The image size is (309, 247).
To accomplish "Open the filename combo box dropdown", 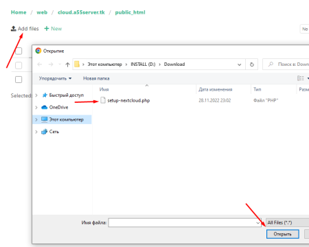I will click(258, 222).
